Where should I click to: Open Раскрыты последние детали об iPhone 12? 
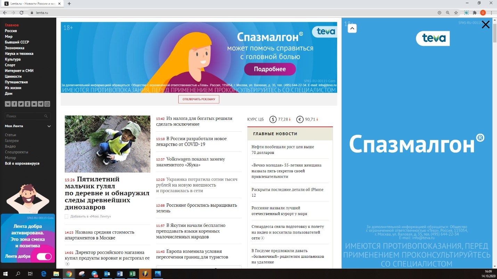pos(287,192)
